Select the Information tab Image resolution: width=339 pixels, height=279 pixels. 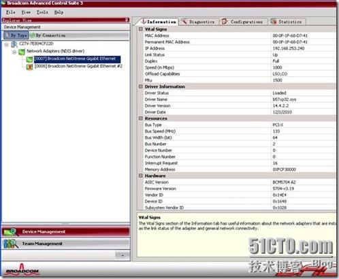pos(158,22)
